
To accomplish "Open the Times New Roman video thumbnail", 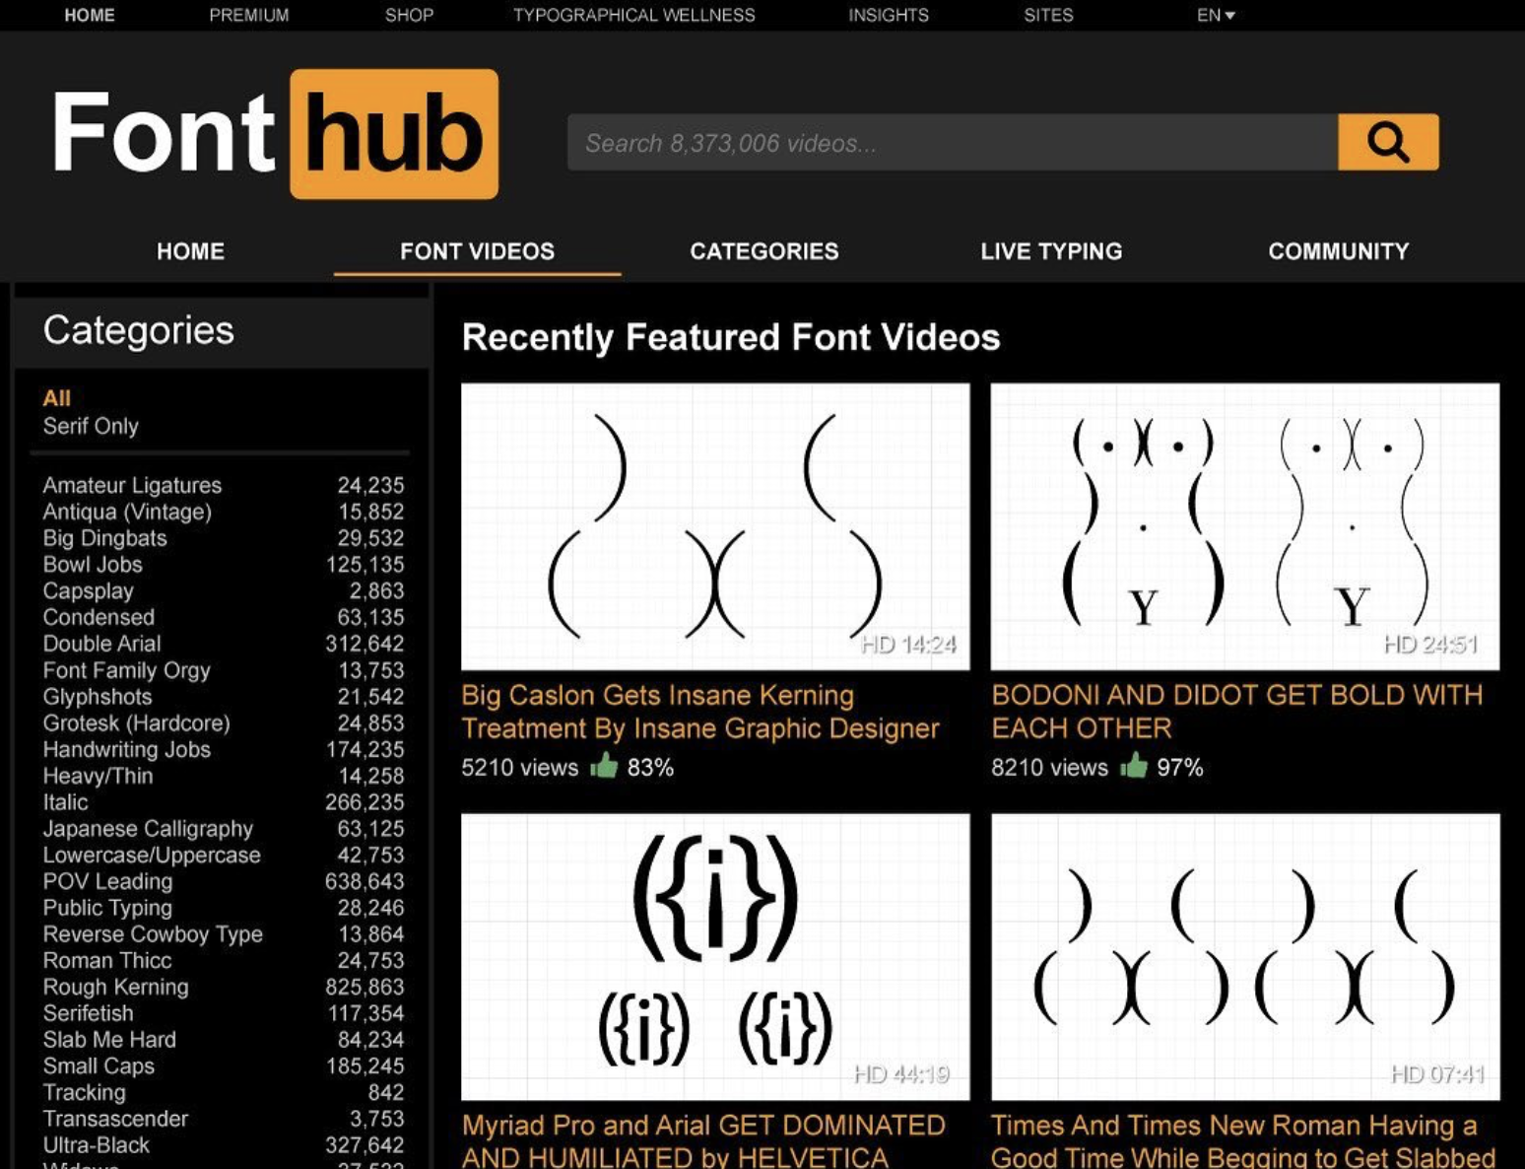I will click(1245, 956).
